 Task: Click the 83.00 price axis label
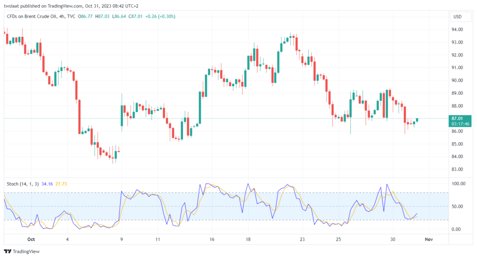[x=457, y=169]
